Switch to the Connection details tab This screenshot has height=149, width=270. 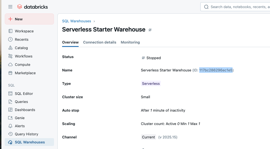[x=100, y=42]
